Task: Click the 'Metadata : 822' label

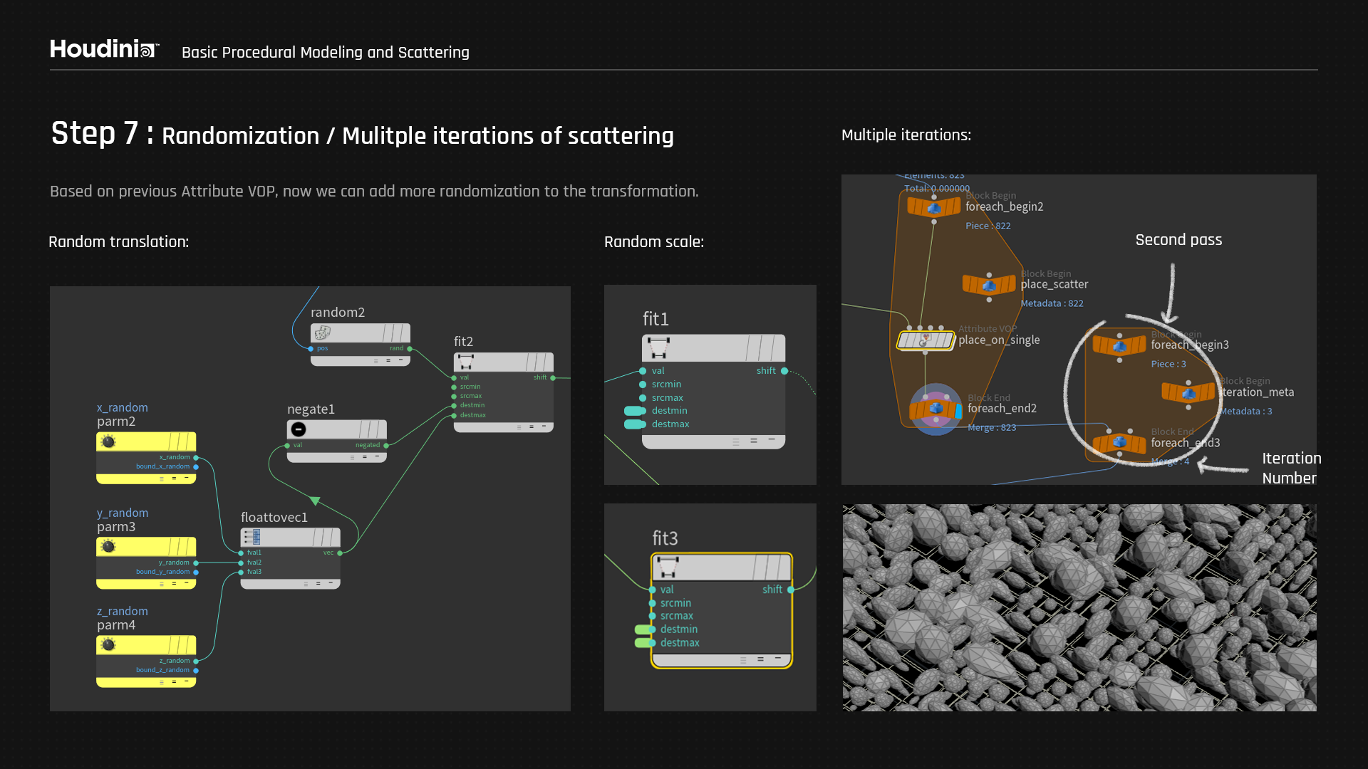Action: pyautogui.click(x=1052, y=303)
